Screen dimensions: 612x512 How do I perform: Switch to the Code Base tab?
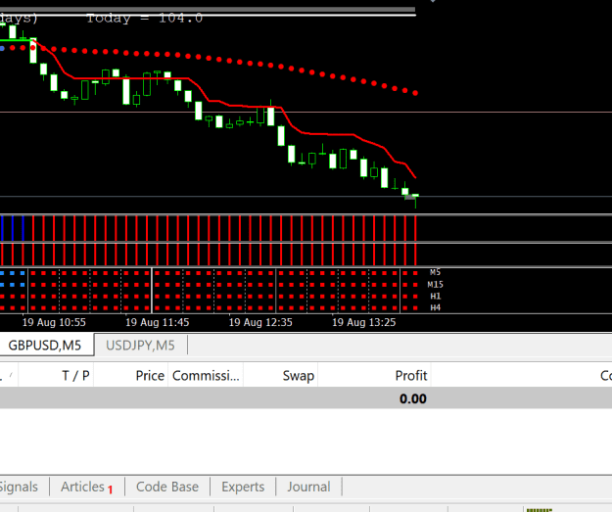[167, 487]
